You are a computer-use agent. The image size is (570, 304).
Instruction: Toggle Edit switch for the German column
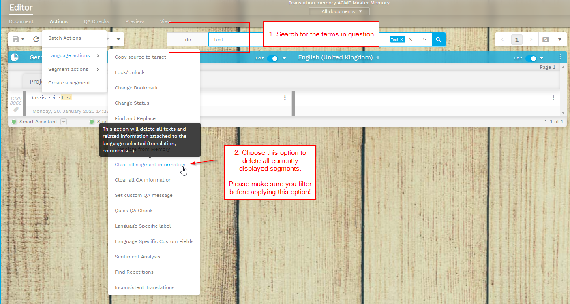272,58
